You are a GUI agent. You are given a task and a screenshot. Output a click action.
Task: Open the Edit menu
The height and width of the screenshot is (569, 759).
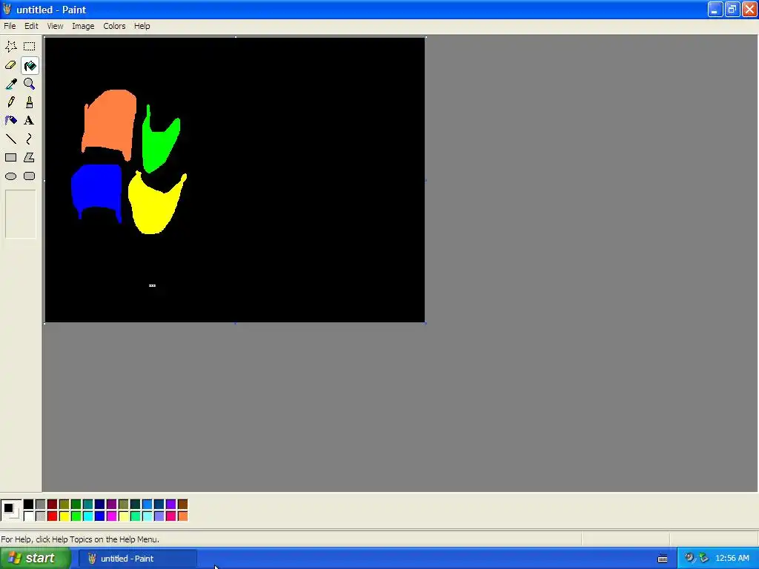pyautogui.click(x=31, y=26)
